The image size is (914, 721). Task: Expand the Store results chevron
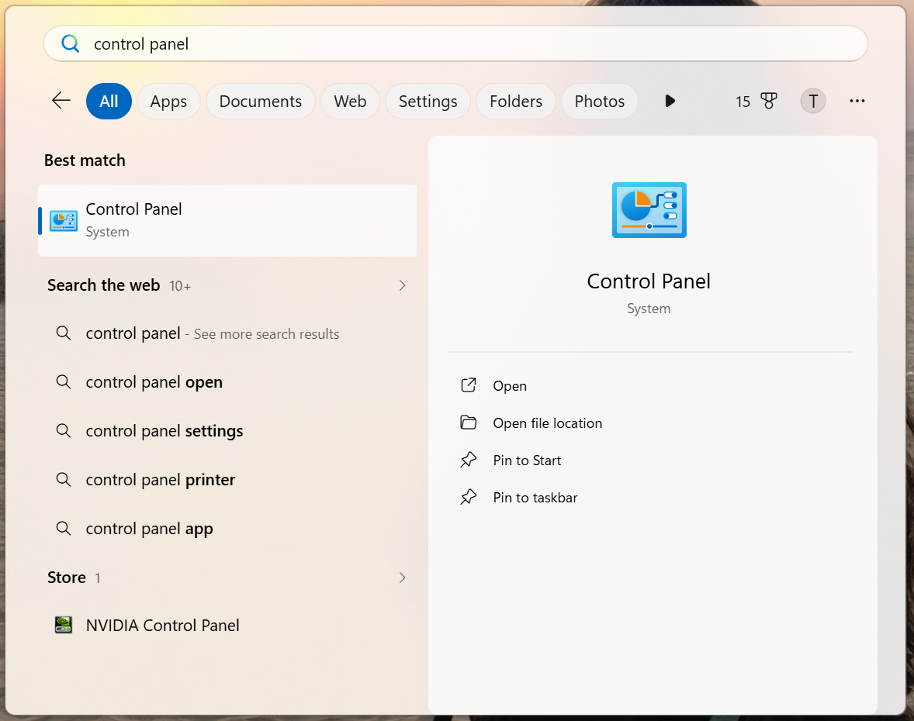(x=402, y=578)
